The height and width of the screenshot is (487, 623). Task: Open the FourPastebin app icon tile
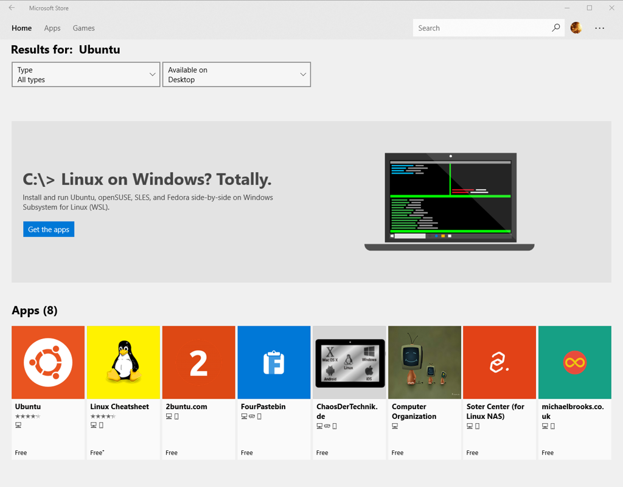pos(274,362)
